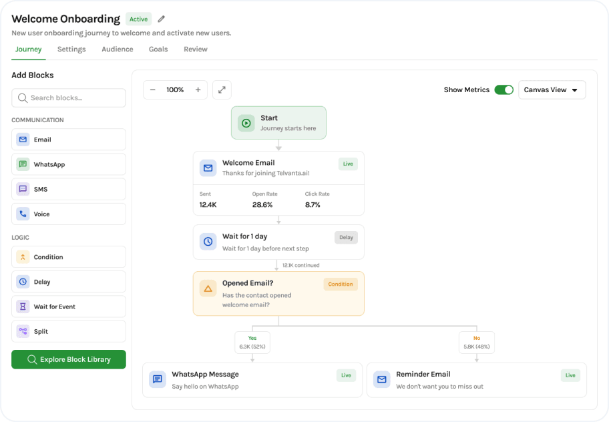Click the Welcome Email node envelope icon
The height and width of the screenshot is (422, 609).
point(208,168)
